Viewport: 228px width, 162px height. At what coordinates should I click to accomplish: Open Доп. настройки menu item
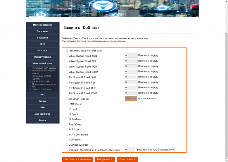point(42,114)
